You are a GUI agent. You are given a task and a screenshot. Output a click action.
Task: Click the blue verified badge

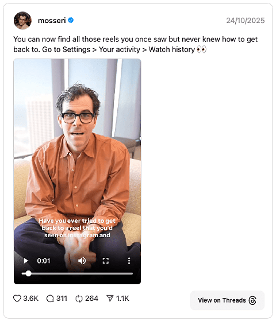tap(71, 20)
